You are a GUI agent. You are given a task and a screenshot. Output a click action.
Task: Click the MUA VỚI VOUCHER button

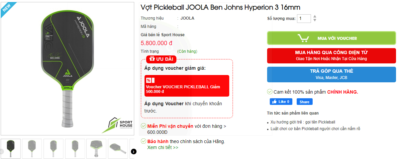tap(332, 38)
